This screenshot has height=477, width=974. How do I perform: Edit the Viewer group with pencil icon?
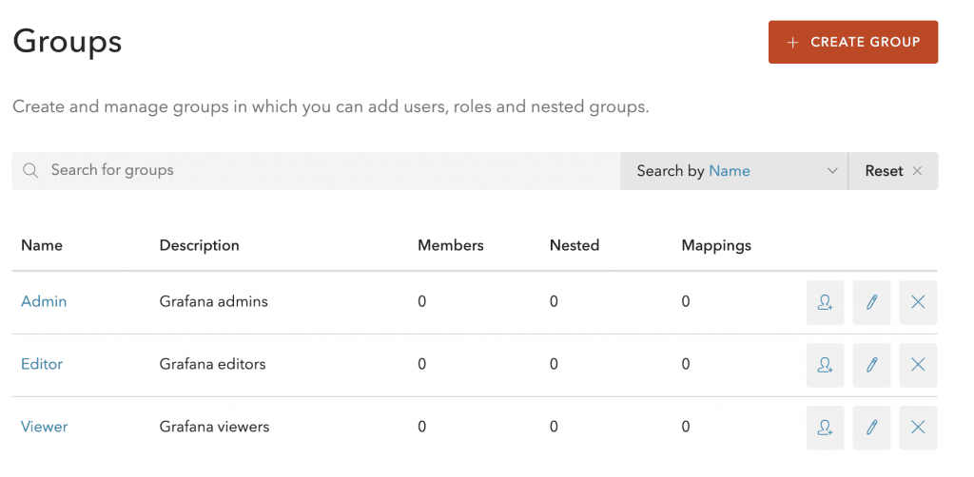click(x=871, y=428)
